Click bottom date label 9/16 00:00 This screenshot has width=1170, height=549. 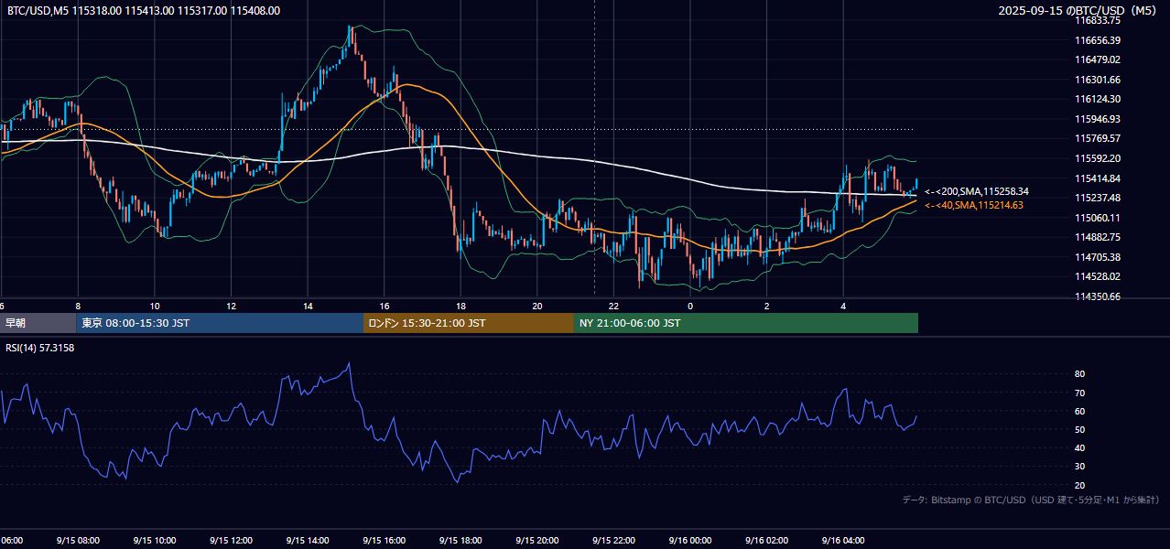690,540
